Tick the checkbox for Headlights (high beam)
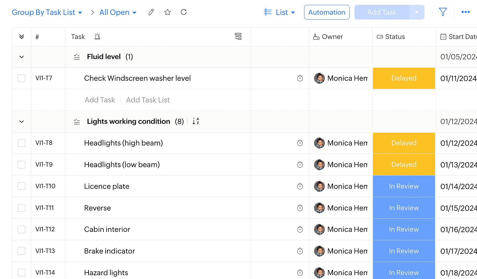This screenshot has height=279, width=477. (21, 143)
